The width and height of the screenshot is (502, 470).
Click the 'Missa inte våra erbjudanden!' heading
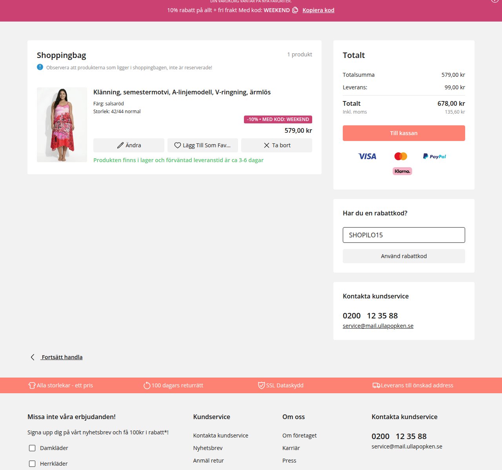[x=71, y=417]
